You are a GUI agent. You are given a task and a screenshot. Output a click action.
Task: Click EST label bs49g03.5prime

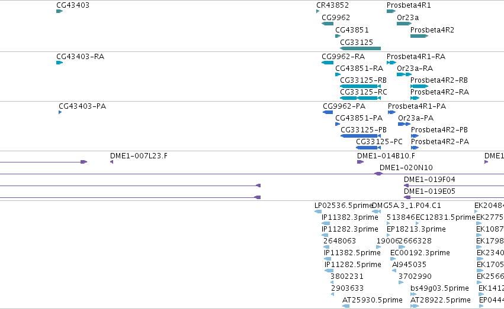coord(439,288)
